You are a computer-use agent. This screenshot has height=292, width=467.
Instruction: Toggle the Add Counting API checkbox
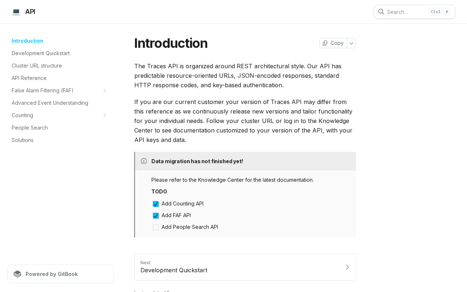(156, 204)
